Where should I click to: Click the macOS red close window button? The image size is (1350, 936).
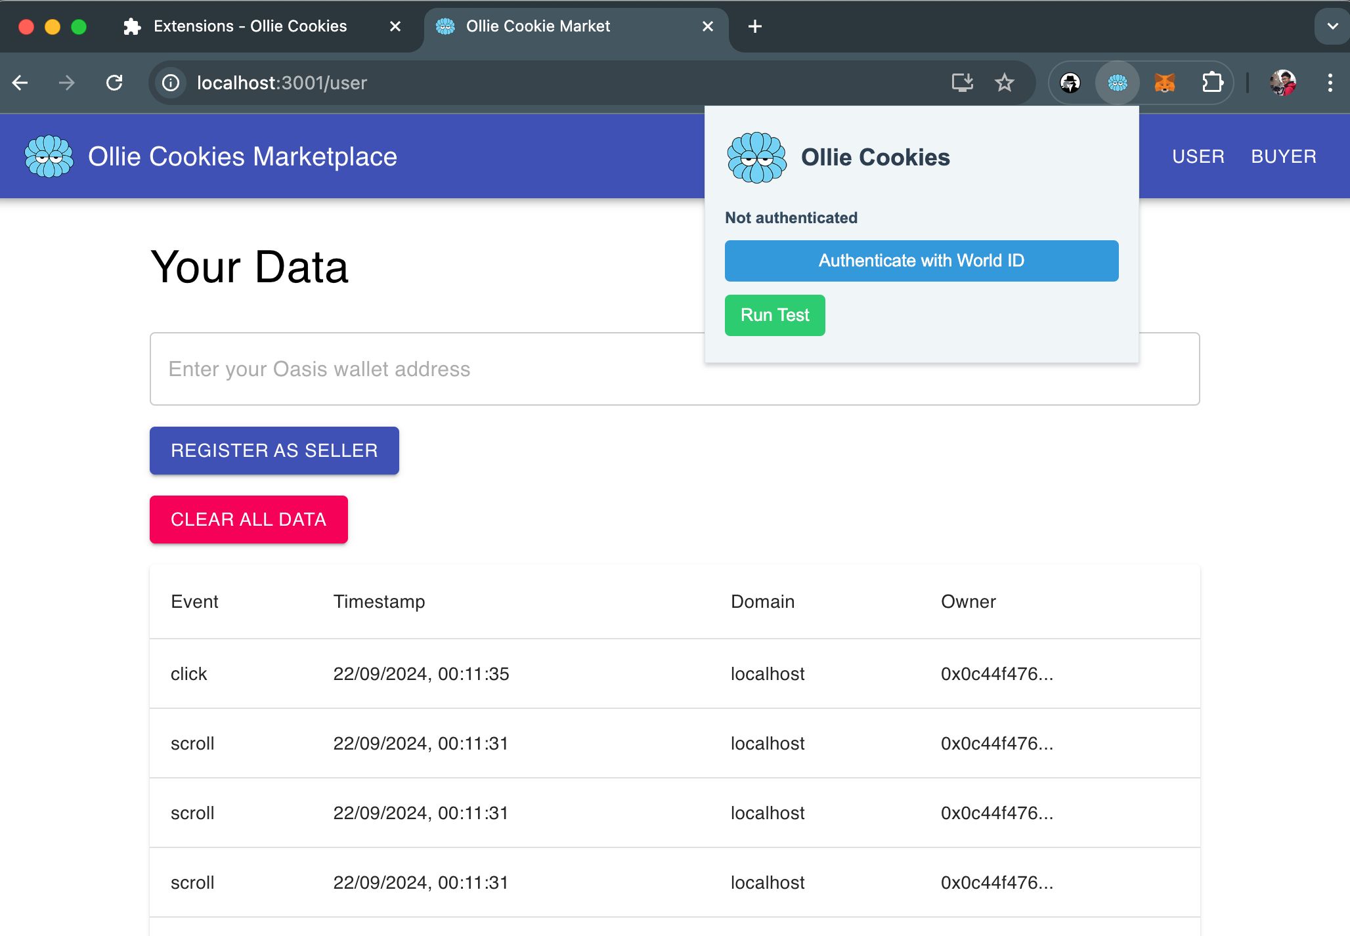coord(26,26)
